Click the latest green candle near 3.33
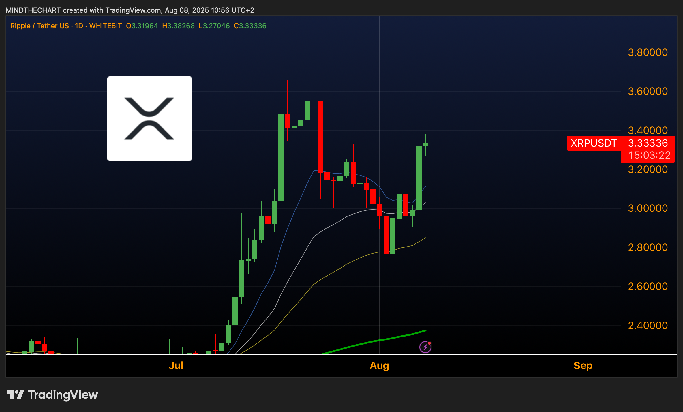 (x=425, y=145)
